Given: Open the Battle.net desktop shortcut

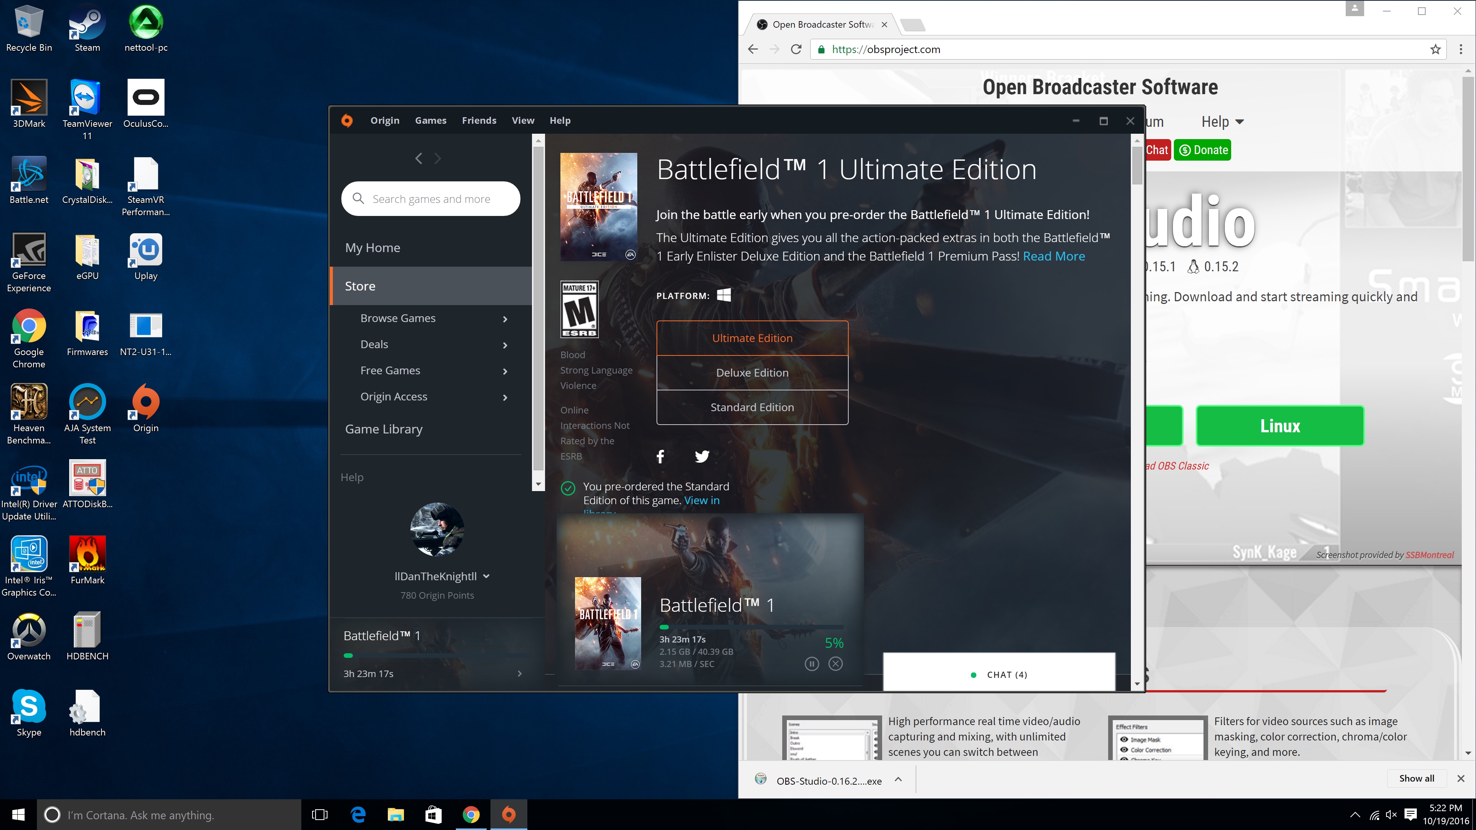Looking at the screenshot, I should point(29,181).
